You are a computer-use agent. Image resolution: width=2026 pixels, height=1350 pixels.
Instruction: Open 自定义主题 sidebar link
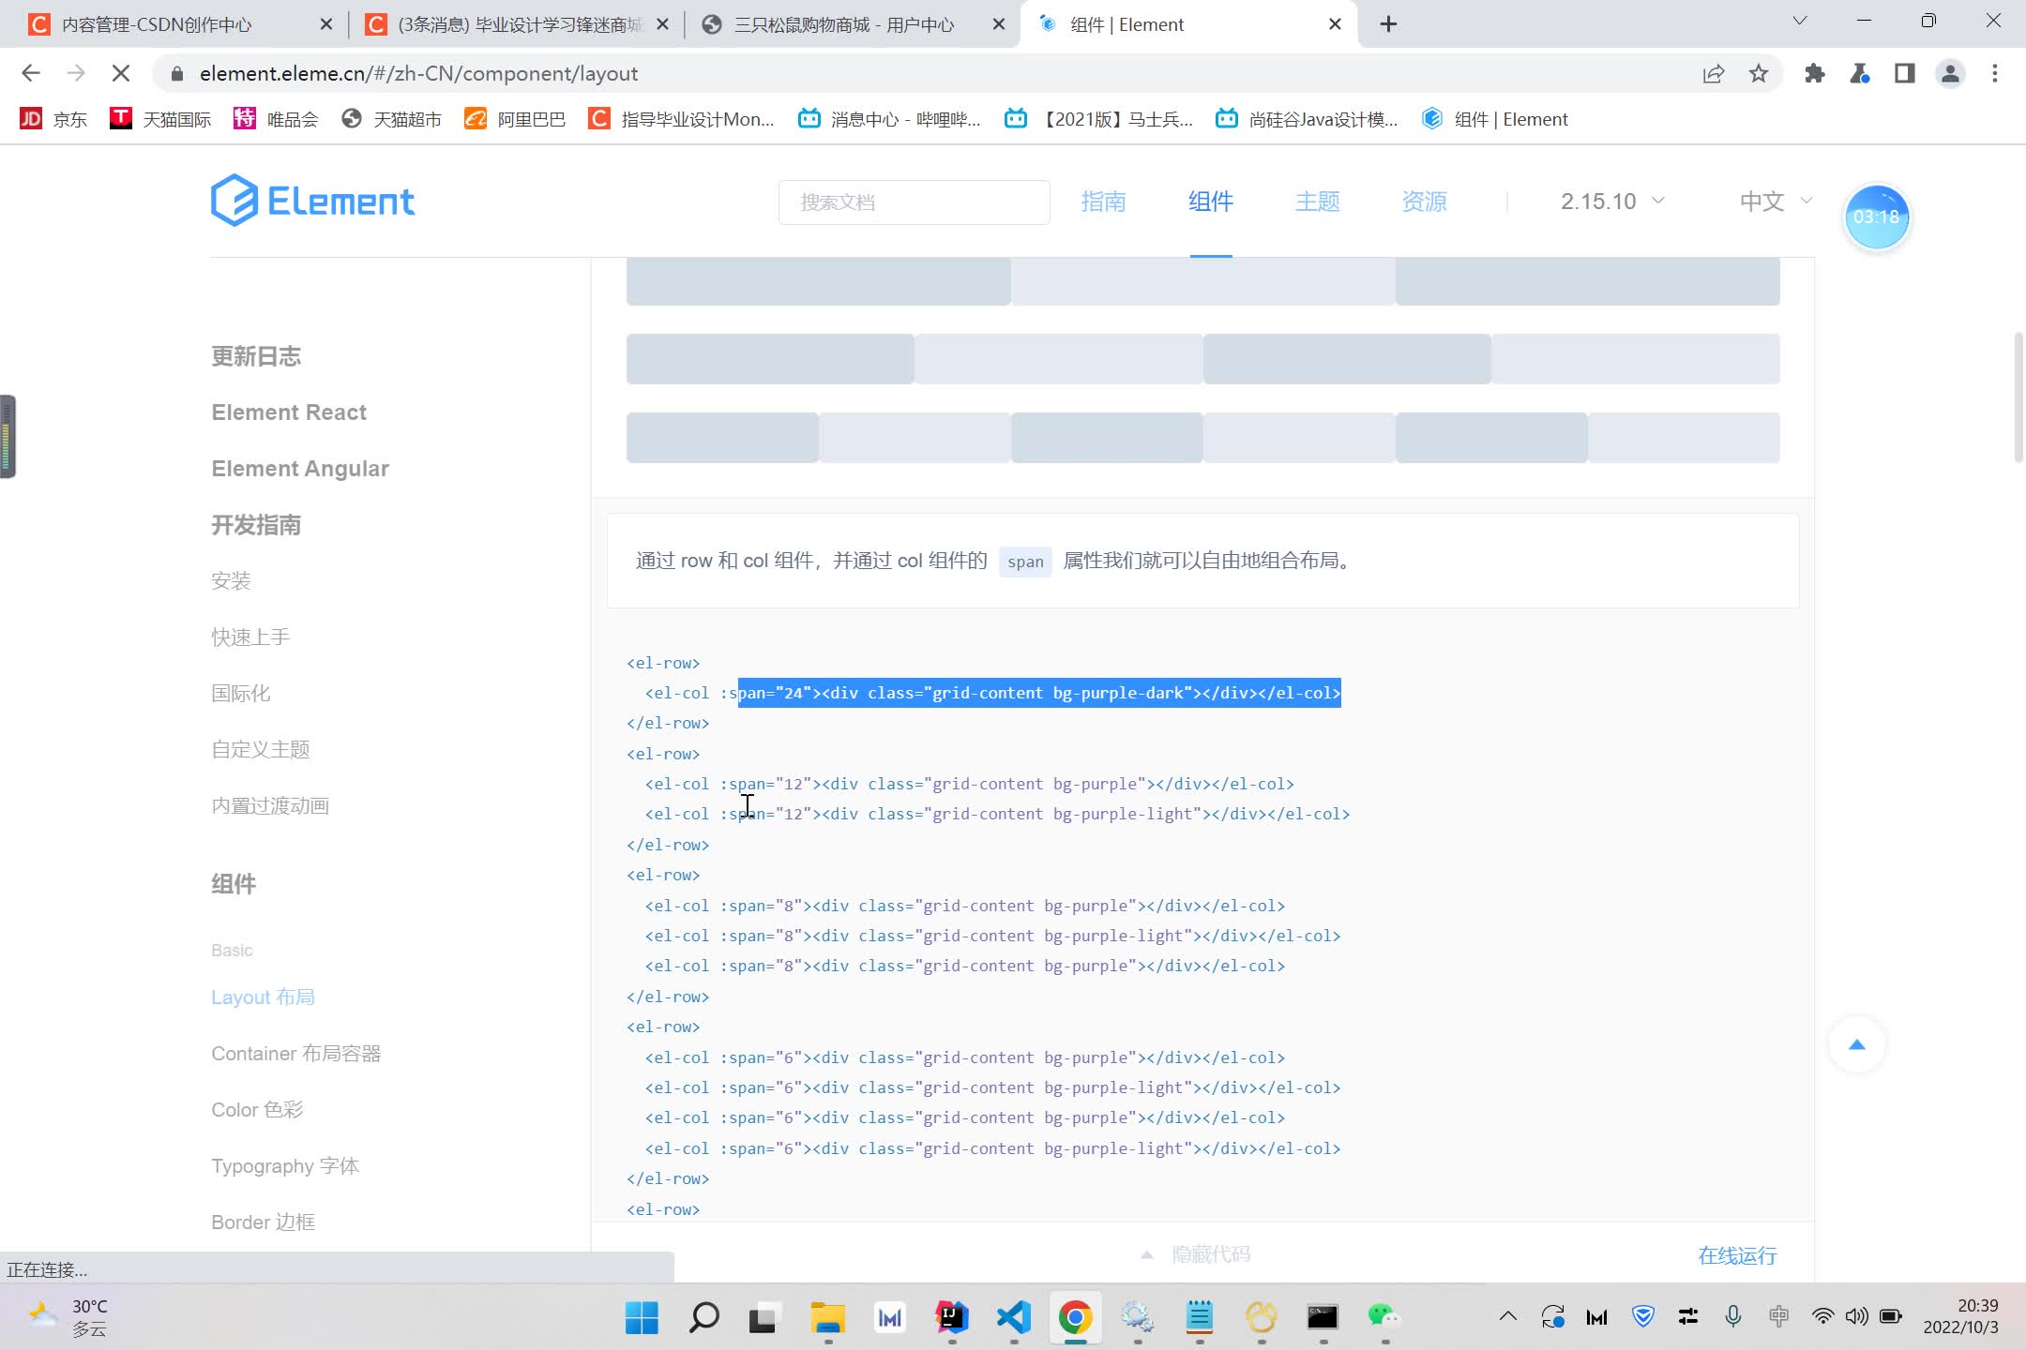(261, 750)
